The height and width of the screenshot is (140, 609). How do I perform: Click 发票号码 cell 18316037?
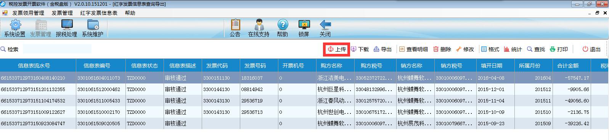coord(259,78)
